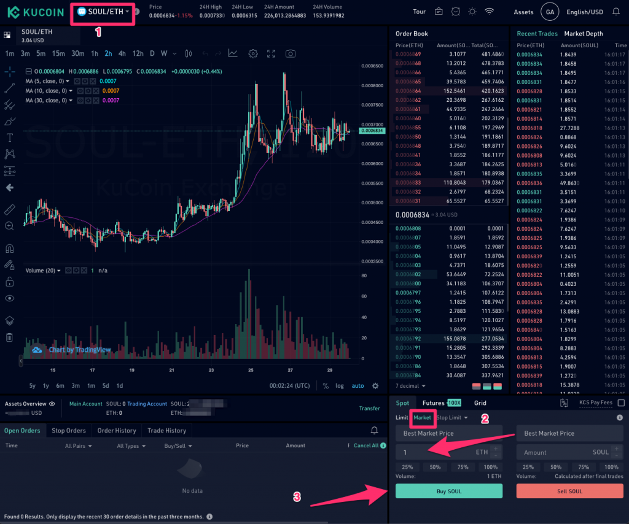
Task: Open the All Types filter dropdown
Action: tap(131, 446)
